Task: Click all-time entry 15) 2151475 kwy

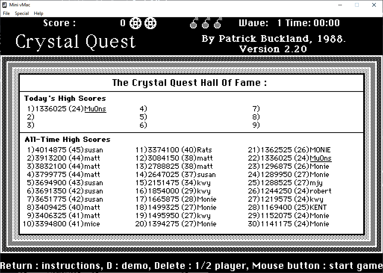Action: tap(173, 183)
